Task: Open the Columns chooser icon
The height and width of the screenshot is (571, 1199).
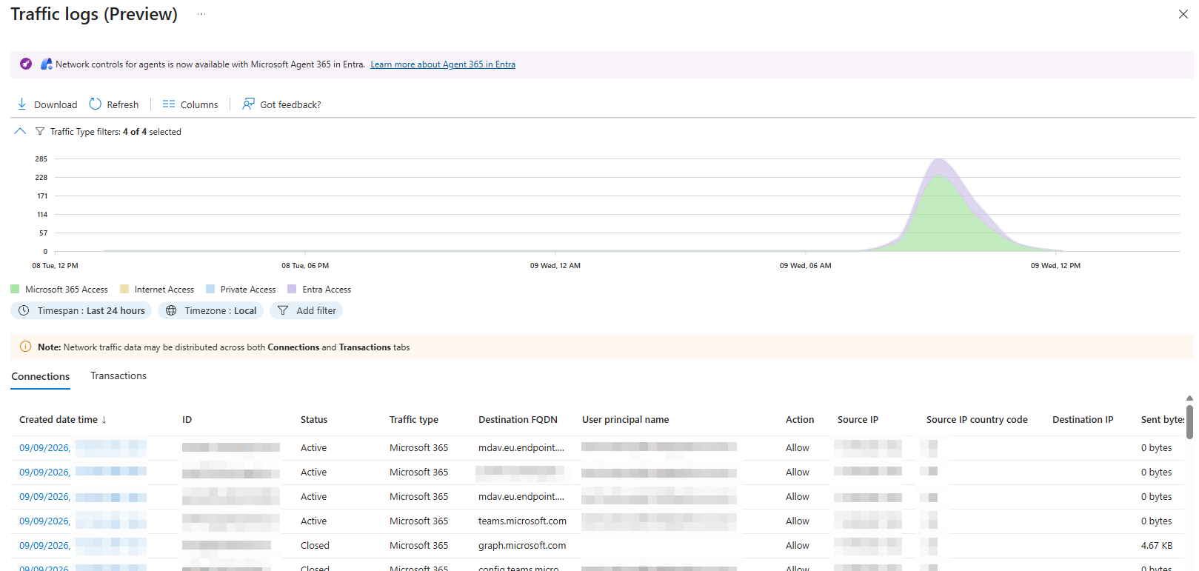Action: coord(169,104)
